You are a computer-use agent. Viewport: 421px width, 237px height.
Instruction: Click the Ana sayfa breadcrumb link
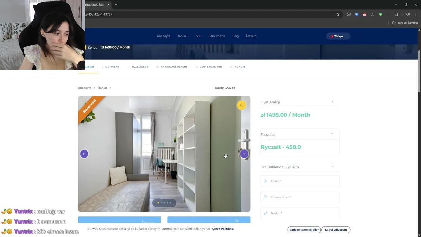tap(85, 88)
